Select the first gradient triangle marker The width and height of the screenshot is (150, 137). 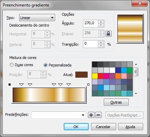coord(21,85)
